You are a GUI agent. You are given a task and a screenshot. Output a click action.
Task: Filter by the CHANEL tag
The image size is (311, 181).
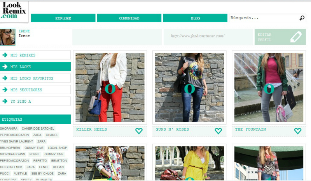point(52,135)
